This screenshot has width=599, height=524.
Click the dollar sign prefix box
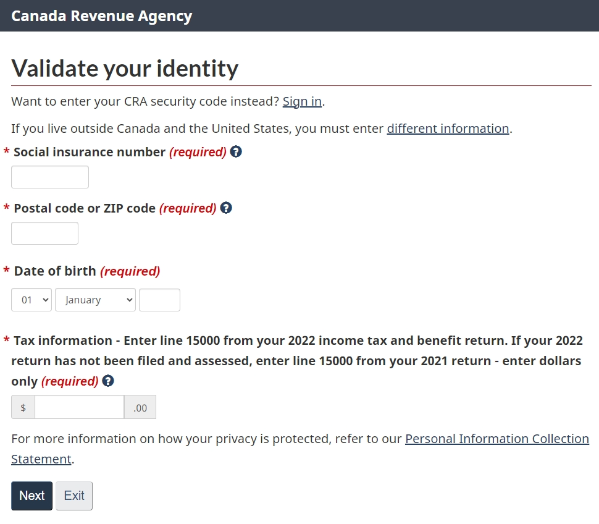click(x=23, y=407)
